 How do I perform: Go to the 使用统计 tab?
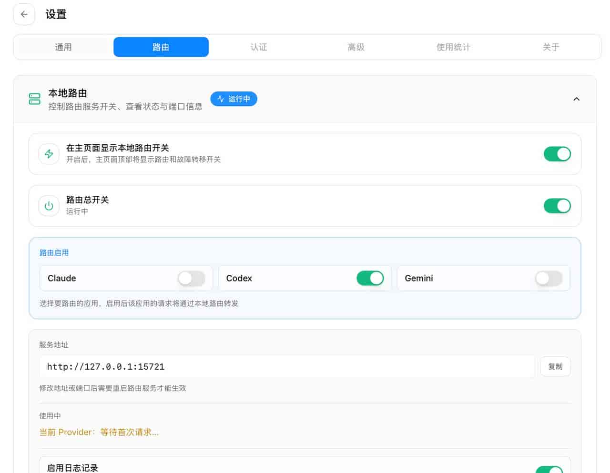(453, 47)
